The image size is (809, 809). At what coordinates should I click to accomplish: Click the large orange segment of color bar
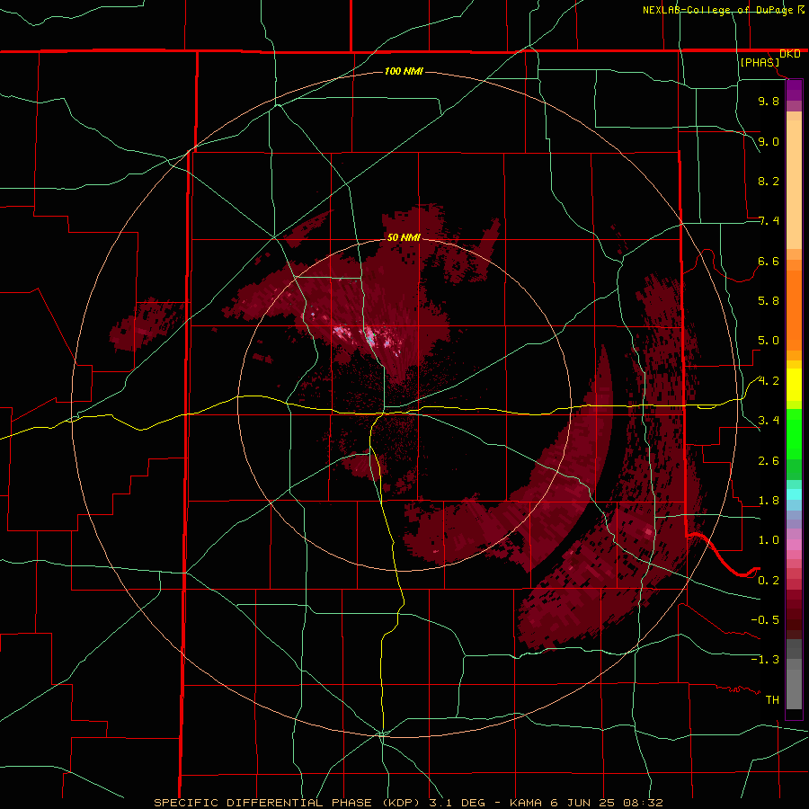794,311
